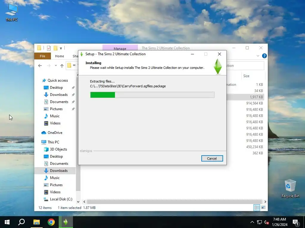Collapse the ribbon with chevron
Screen dimensions: 305x228
(x=258, y=56)
